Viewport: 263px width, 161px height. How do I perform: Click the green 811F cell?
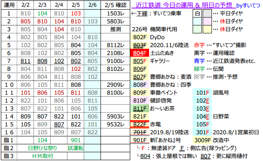140,108
